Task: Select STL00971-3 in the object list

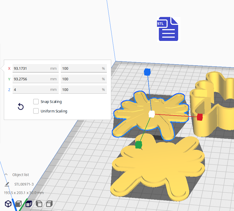Action: point(23,184)
